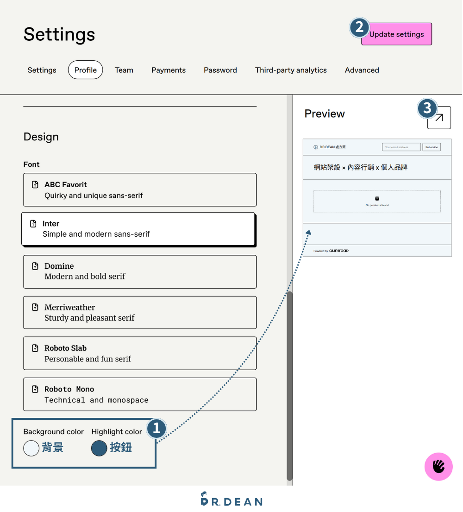Select the ABC Favorit font option
This screenshot has width=463, height=512.
[140, 190]
